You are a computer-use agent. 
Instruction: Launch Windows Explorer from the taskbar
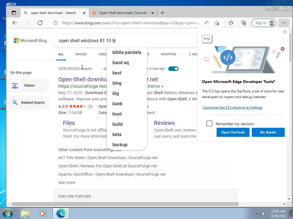pos(25,214)
